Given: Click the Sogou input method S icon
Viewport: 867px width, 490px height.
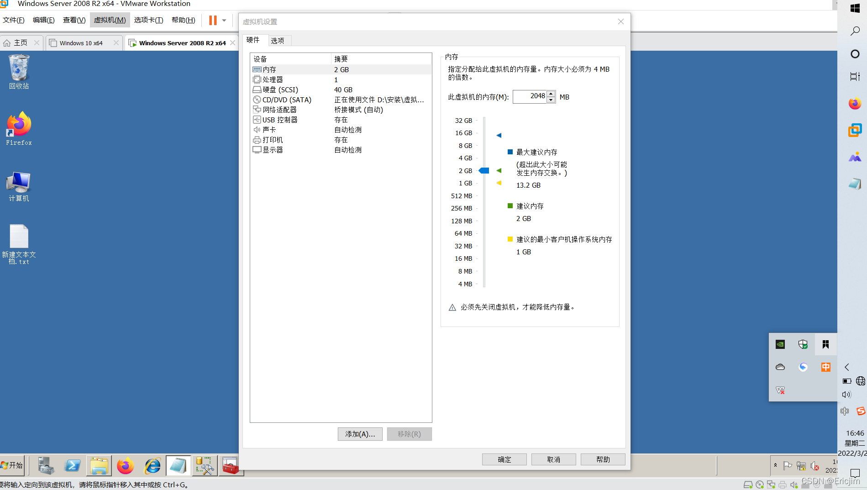Looking at the screenshot, I should click(861, 411).
